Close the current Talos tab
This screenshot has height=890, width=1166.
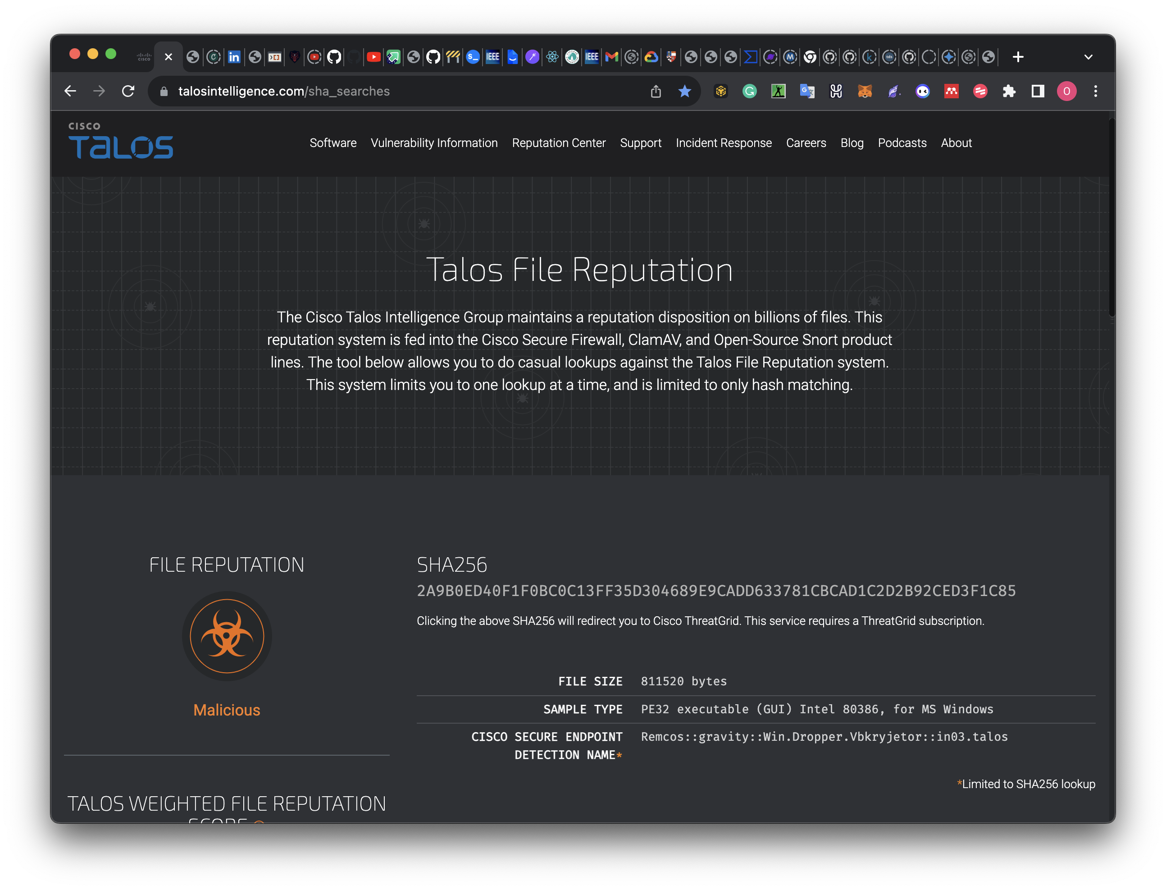tap(169, 57)
